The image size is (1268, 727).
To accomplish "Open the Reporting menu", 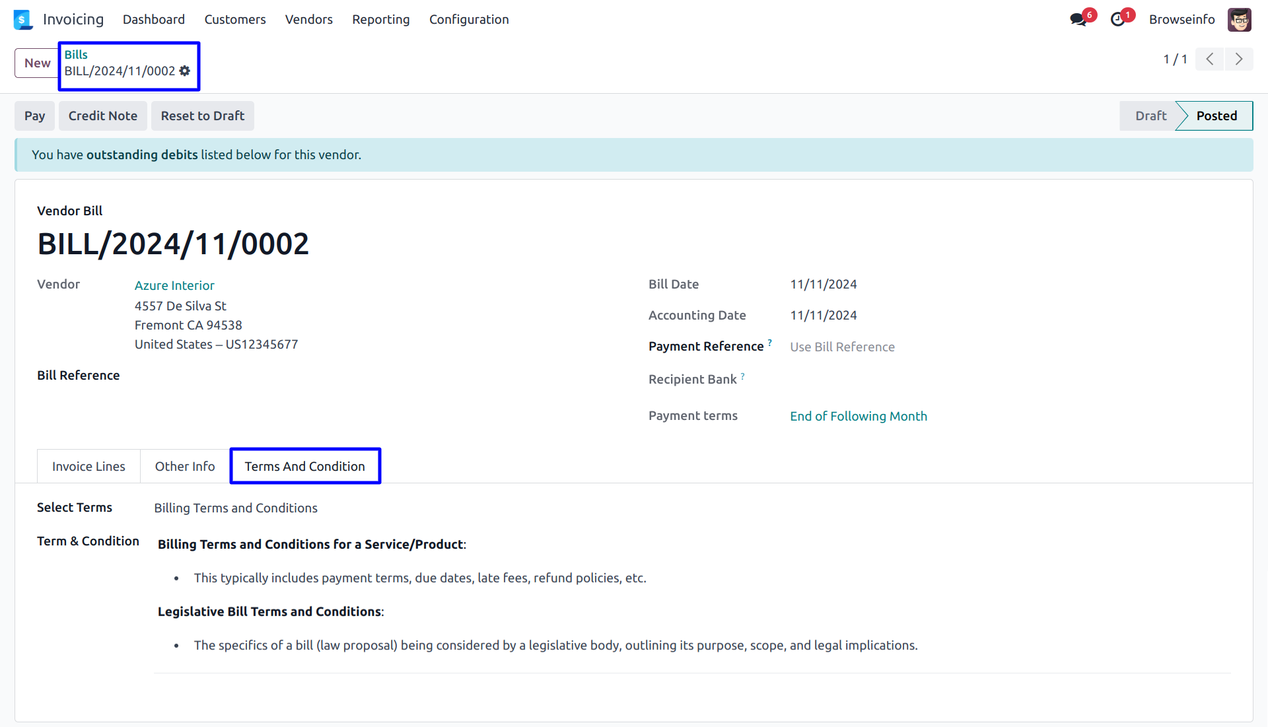I will click(x=380, y=20).
